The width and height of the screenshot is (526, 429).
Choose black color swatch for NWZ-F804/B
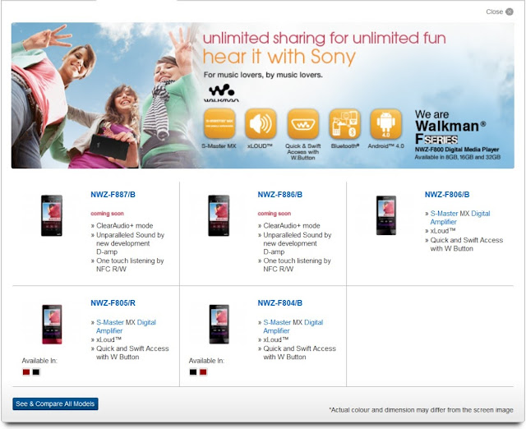click(193, 372)
